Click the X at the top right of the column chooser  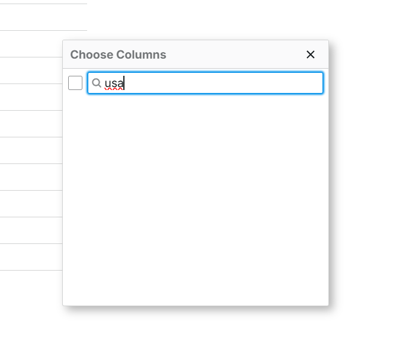tap(311, 54)
